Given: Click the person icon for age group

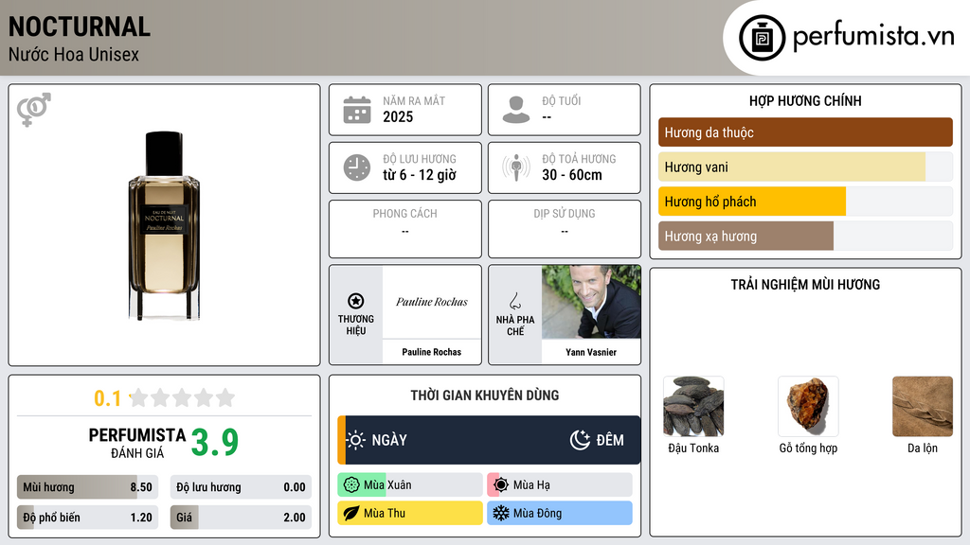Looking at the screenshot, I should click(x=516, y=110).
